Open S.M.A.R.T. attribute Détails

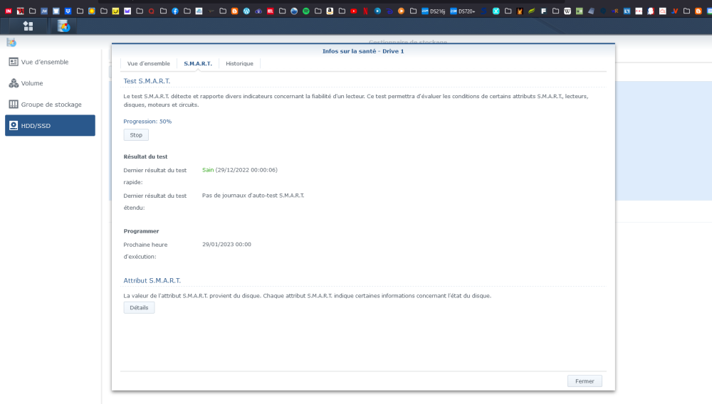coord(139,308)
